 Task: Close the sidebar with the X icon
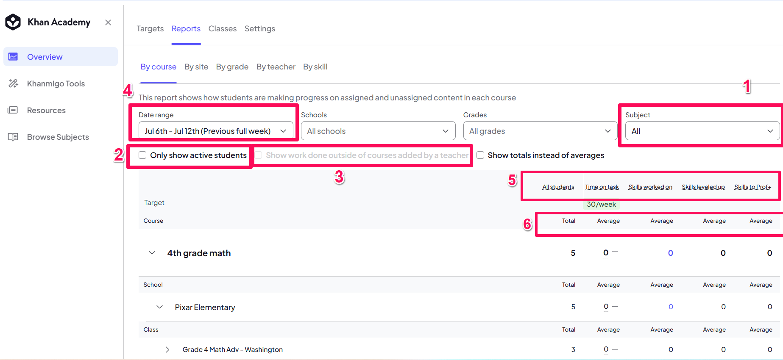coord(108,22)
